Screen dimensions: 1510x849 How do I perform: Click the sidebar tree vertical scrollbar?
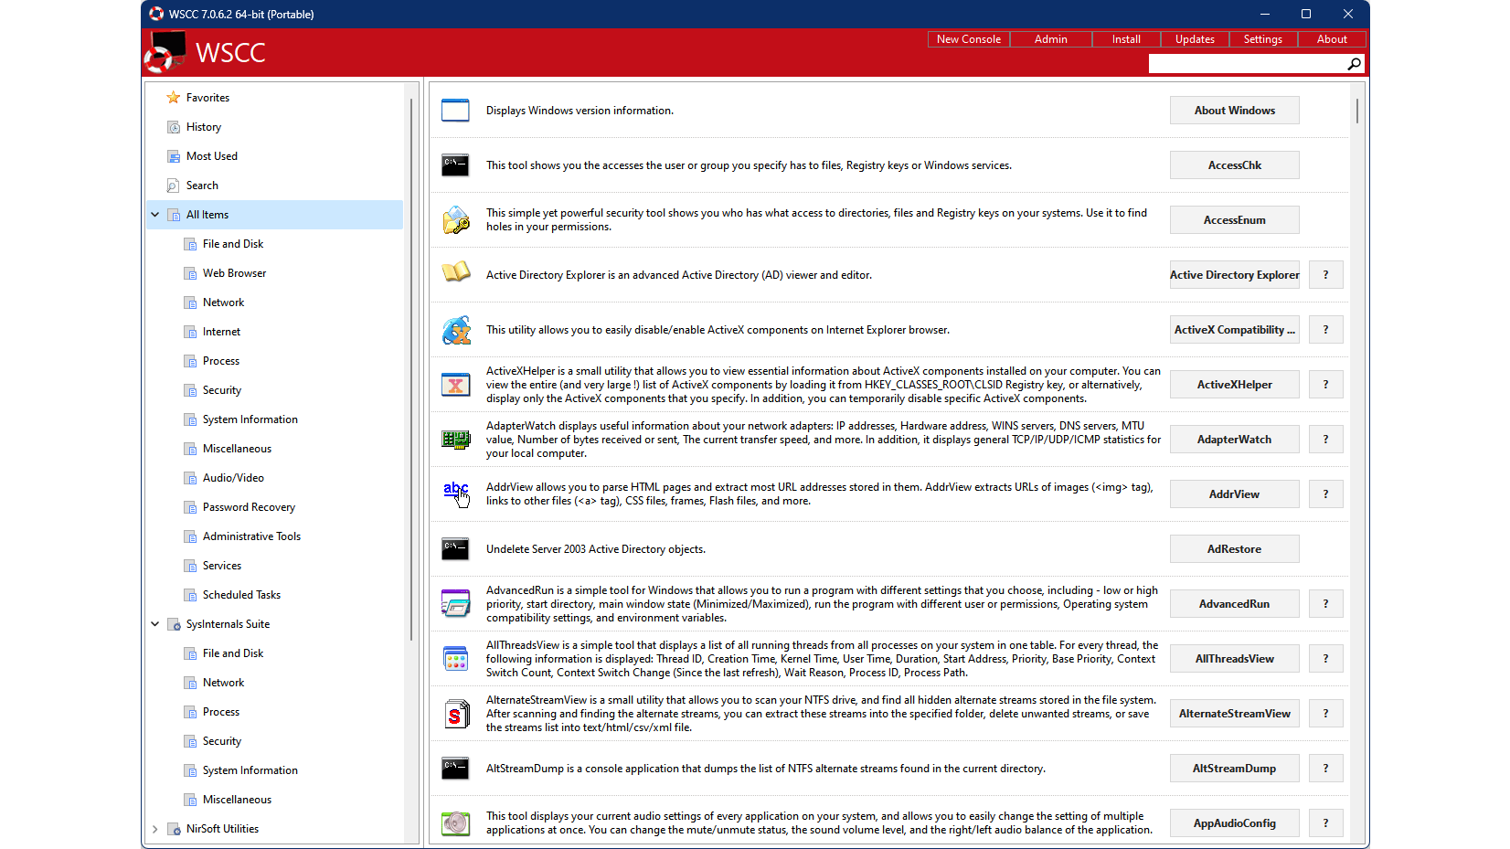pos(411,368)
